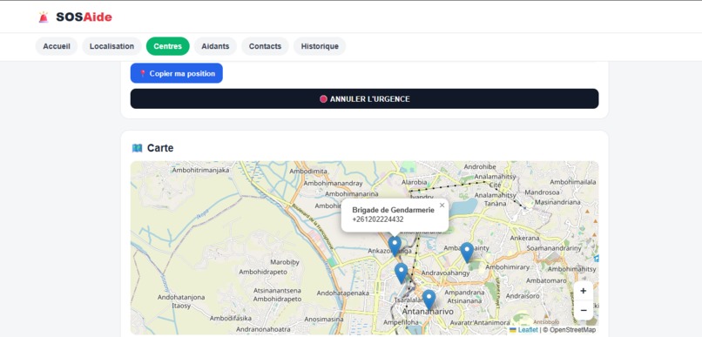This screenshot has height=337, width=702.
Task: Click the Ambohitrimanjaka label on the map
Action: (200, 170)
